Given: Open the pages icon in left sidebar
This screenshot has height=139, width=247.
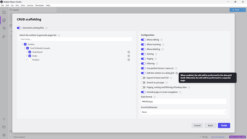Looking at the screenshot, I should click(x=4, y=20).
